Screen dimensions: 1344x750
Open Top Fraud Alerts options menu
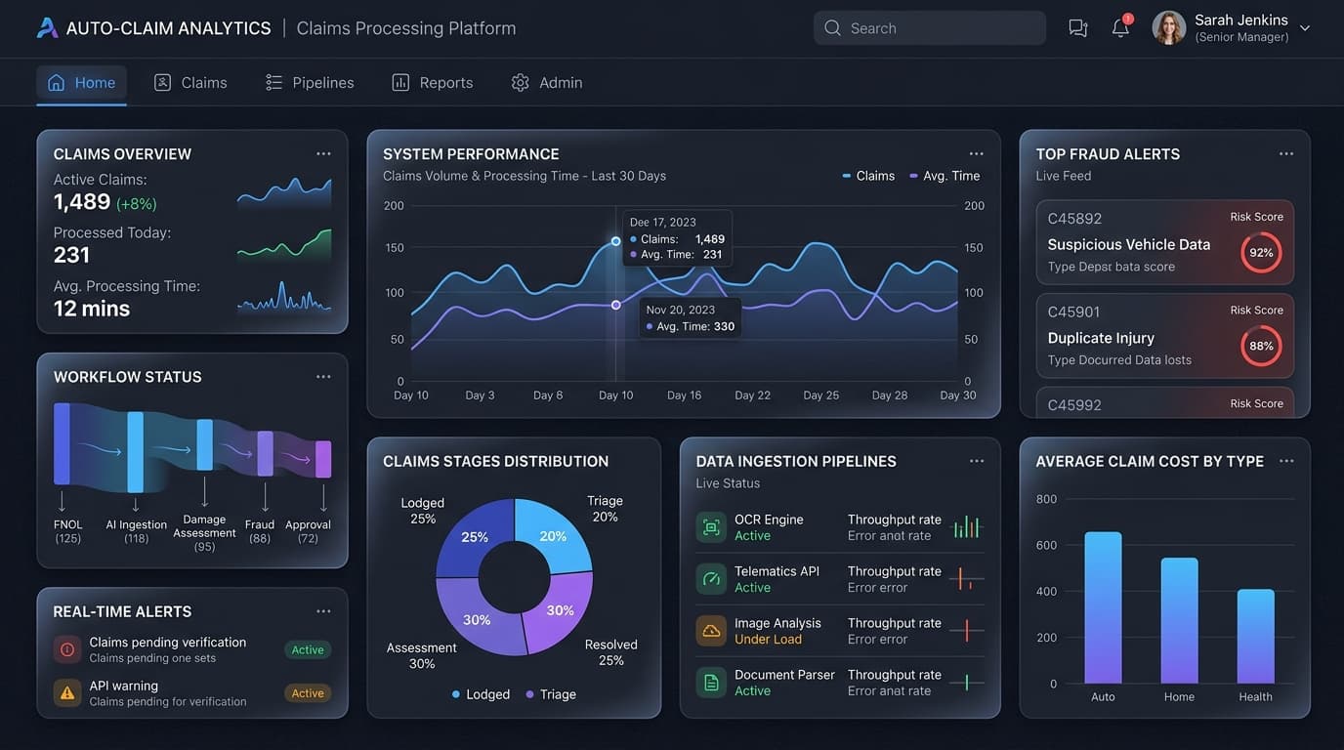[x=1286, y=154]
